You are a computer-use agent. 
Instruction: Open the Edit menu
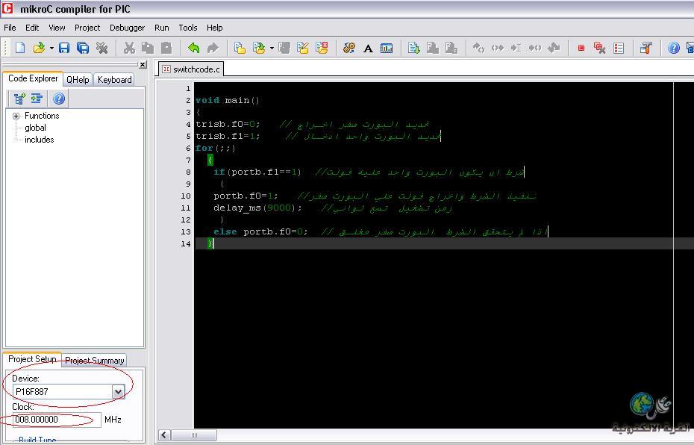click(32, 28)
